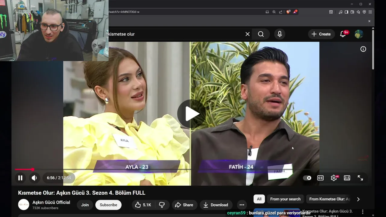Open Brave VPN shield icon
This screenshot has width=386, height=217.
(x=364, y=12)
